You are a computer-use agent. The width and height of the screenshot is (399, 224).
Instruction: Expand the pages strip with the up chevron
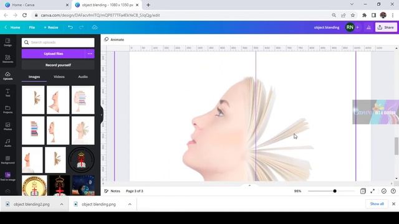pyautogui.click(x=249, y=185)
